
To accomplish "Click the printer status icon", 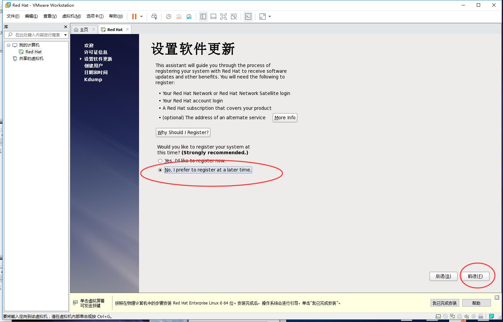I will (x=460, y=316).
